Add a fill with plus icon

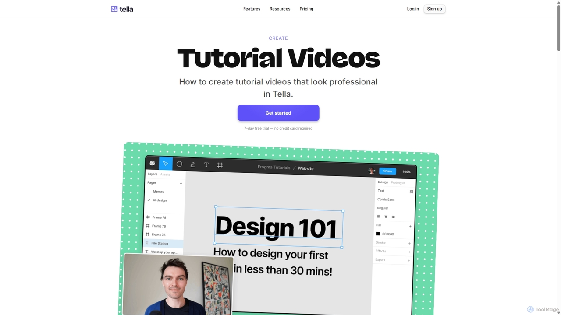410,226
